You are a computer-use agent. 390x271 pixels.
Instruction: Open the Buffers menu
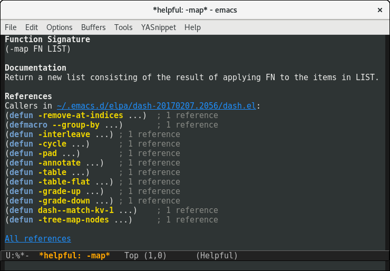click(x=93, y=27)
